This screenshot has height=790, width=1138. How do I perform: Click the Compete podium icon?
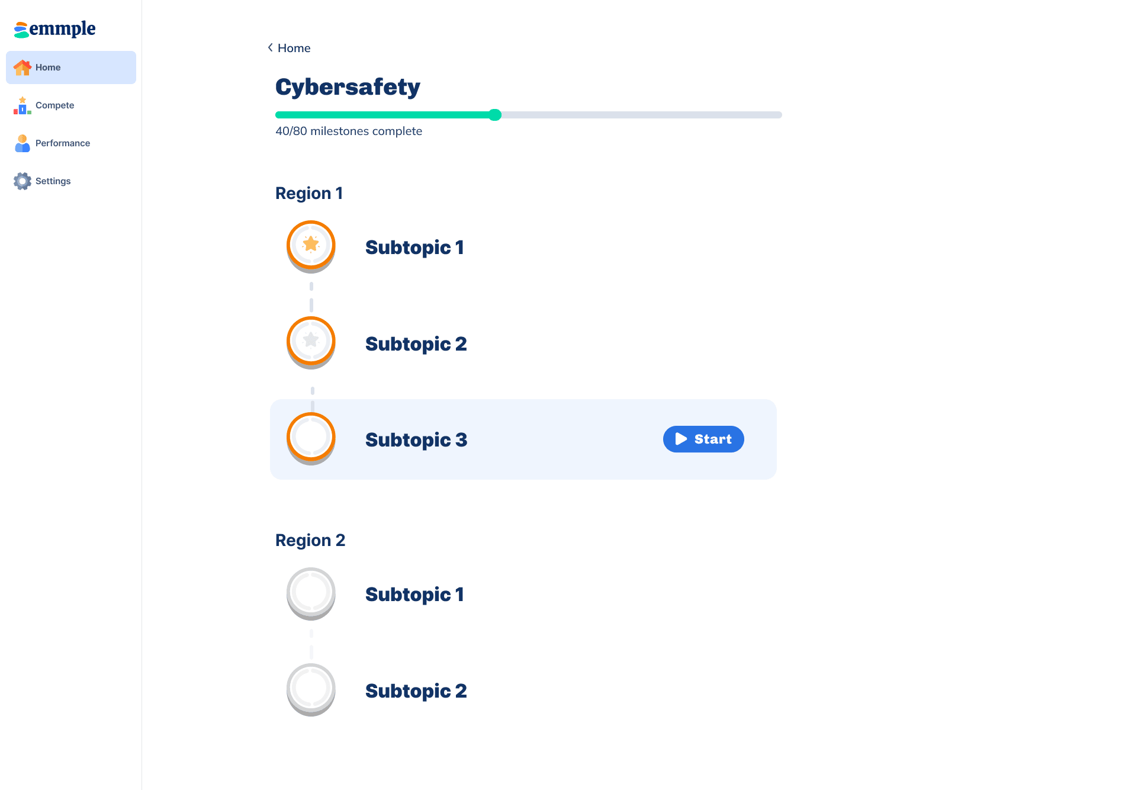click(22, 106)
